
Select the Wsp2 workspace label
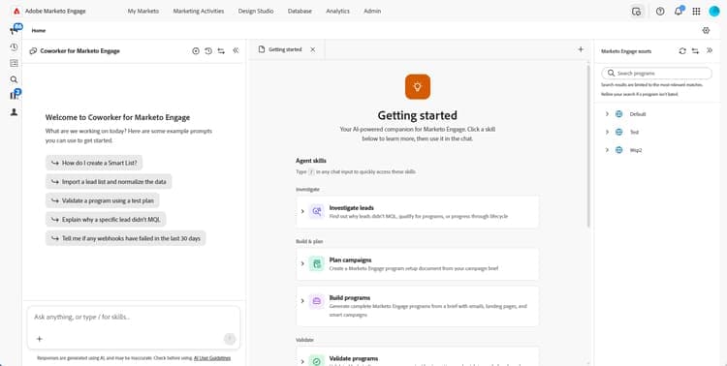(x=636, y=150)
